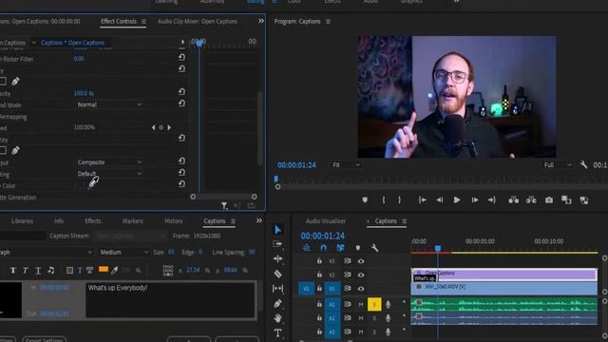608x342 pixels.
Task: Select the Slip tool
Action: tap(277, 289)
